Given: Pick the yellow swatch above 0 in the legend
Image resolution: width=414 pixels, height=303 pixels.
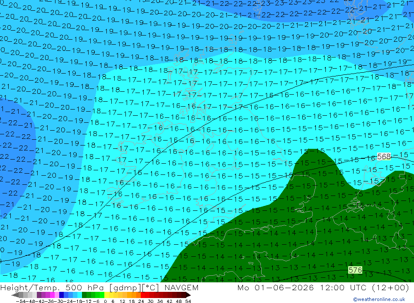Looking at the screenshot, I should tap(107, 295).
